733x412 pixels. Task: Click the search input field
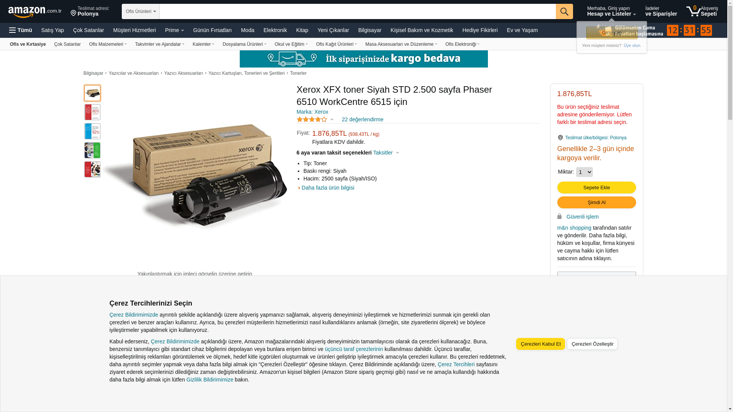coord(357,11)
